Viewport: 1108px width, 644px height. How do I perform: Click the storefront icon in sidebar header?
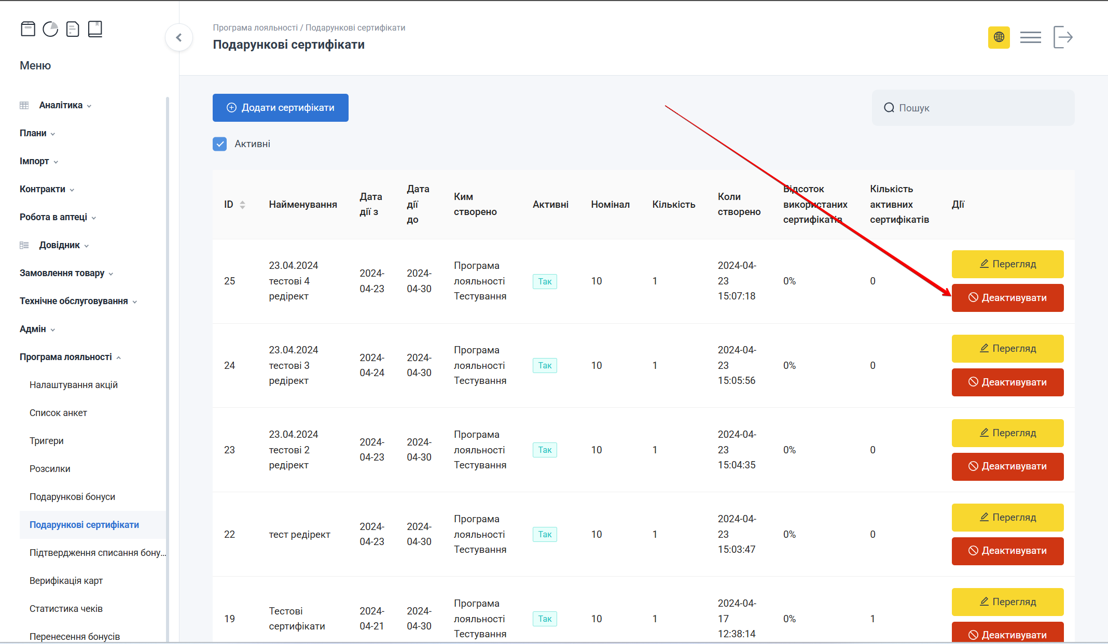28,29
